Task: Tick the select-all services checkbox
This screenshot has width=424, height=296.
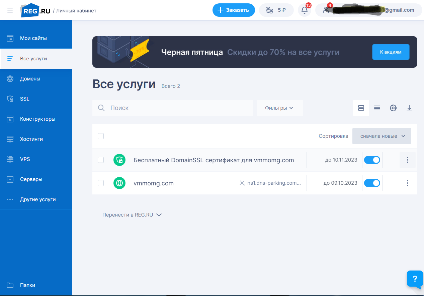Action: (101, 136)
